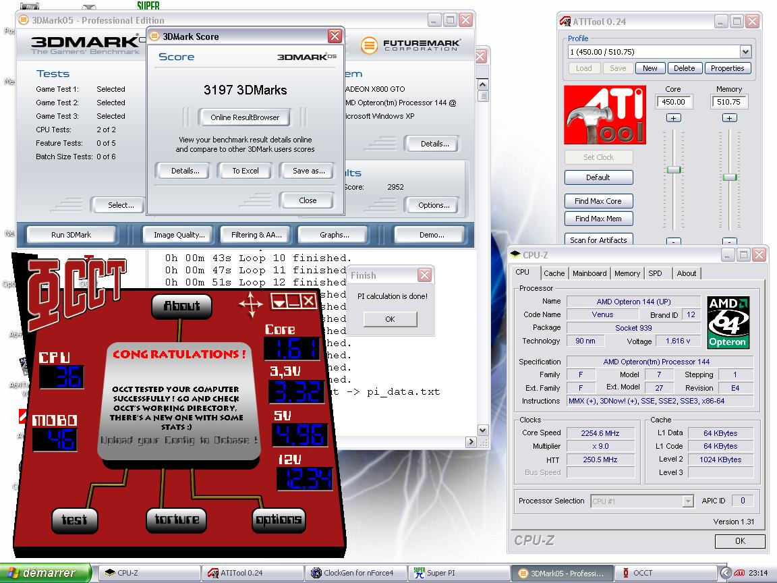Click the torture button in OCCT

(x=177, y=520)
